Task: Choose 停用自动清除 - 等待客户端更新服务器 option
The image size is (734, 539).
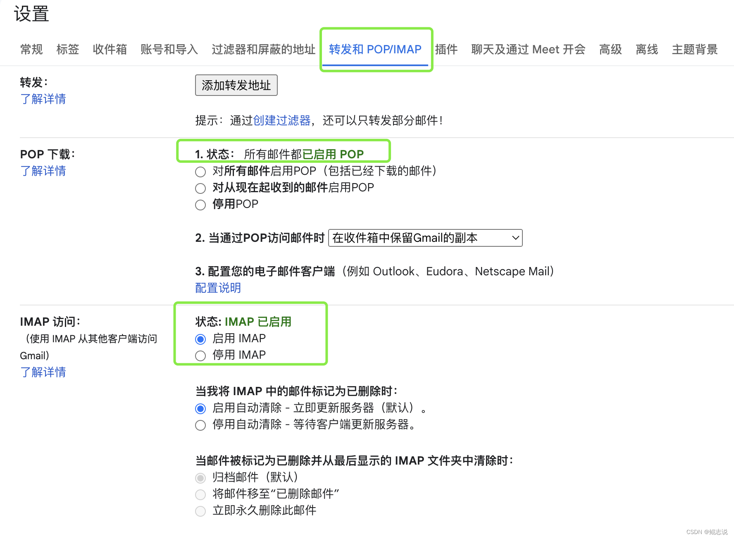Action: point(200,425)
